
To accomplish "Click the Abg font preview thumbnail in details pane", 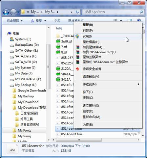I will tap(12, 149).
